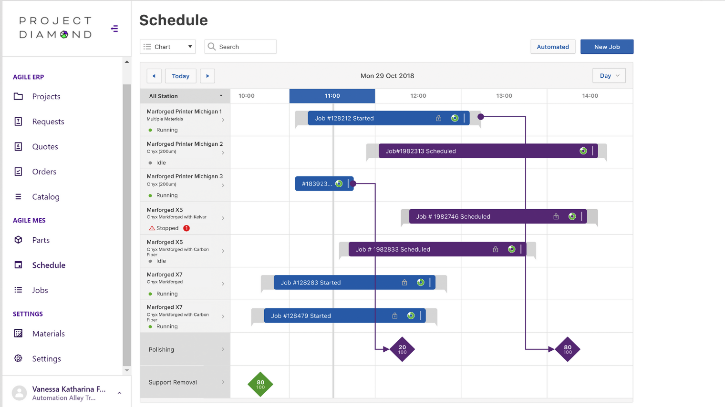725x407 pixels.
Task: Collapse the sidebar with the hamburger icon
Action: coord(114,29)
